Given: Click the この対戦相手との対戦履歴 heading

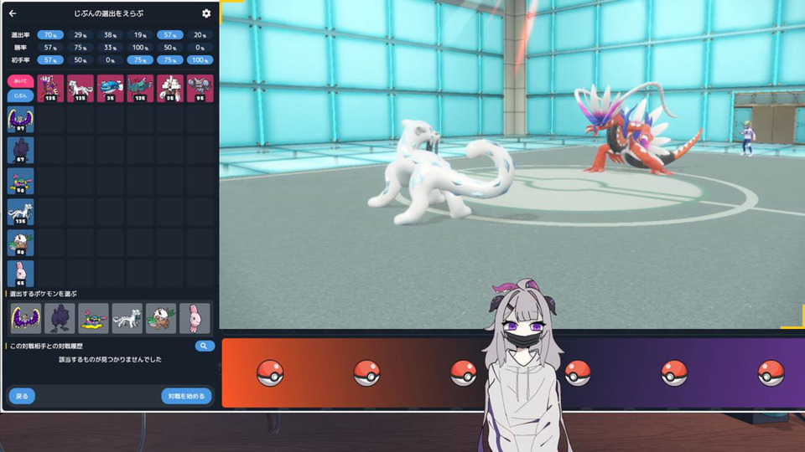Looking at the screenshot, I should click(x=46, y=346).
